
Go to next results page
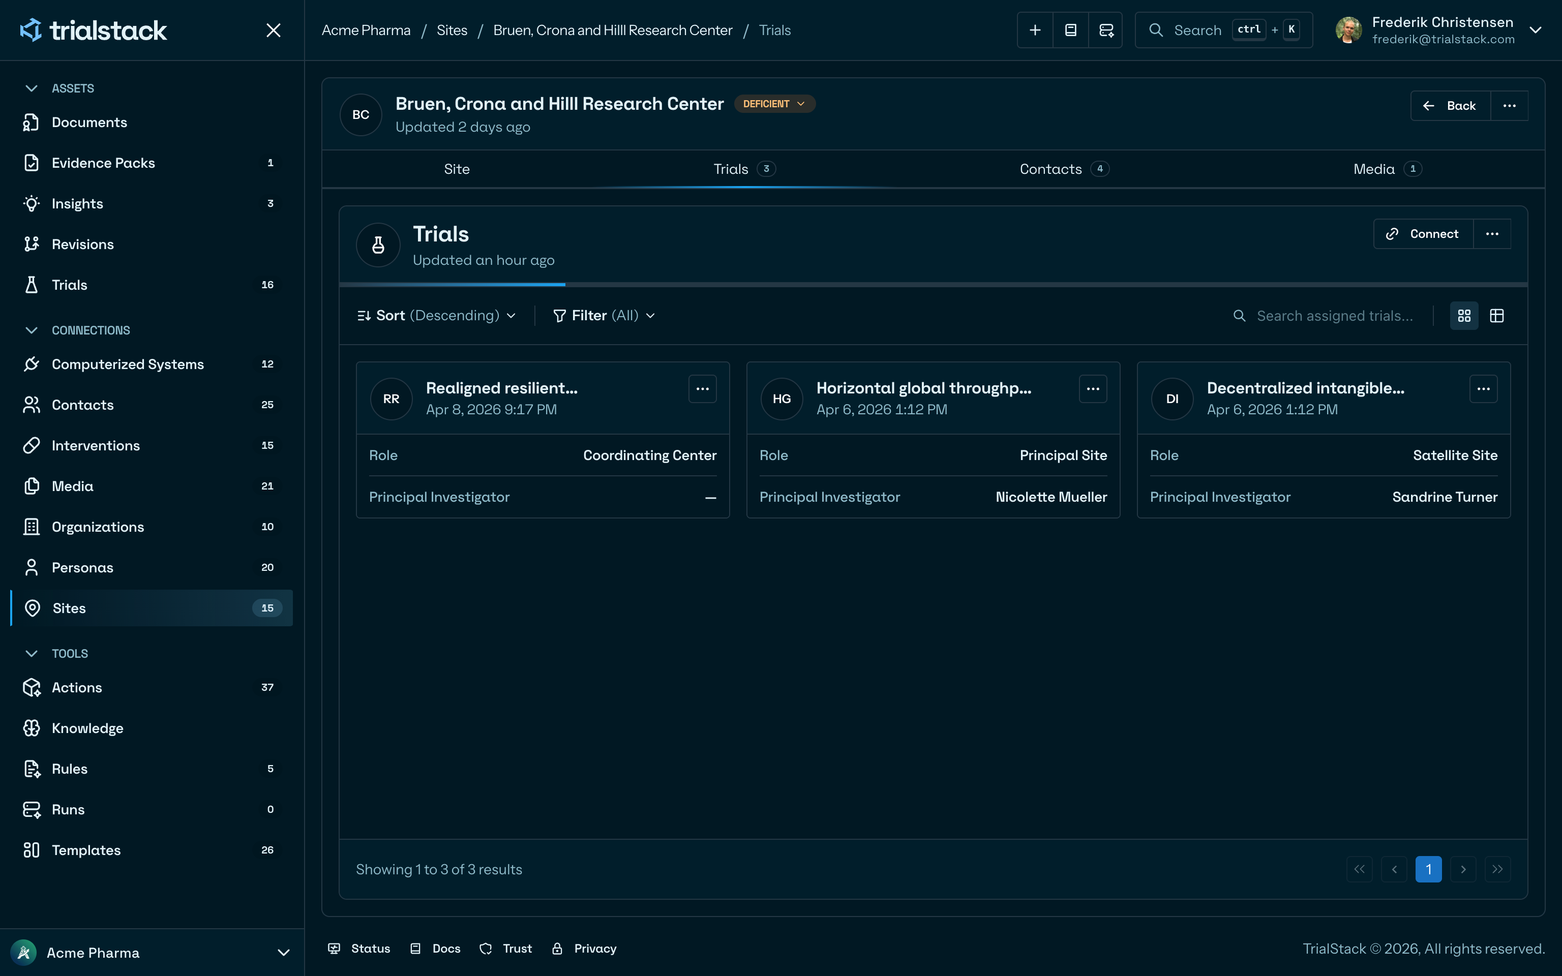click(1463, 869)
